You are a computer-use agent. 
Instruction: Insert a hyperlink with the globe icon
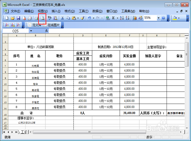pos(108,18)
